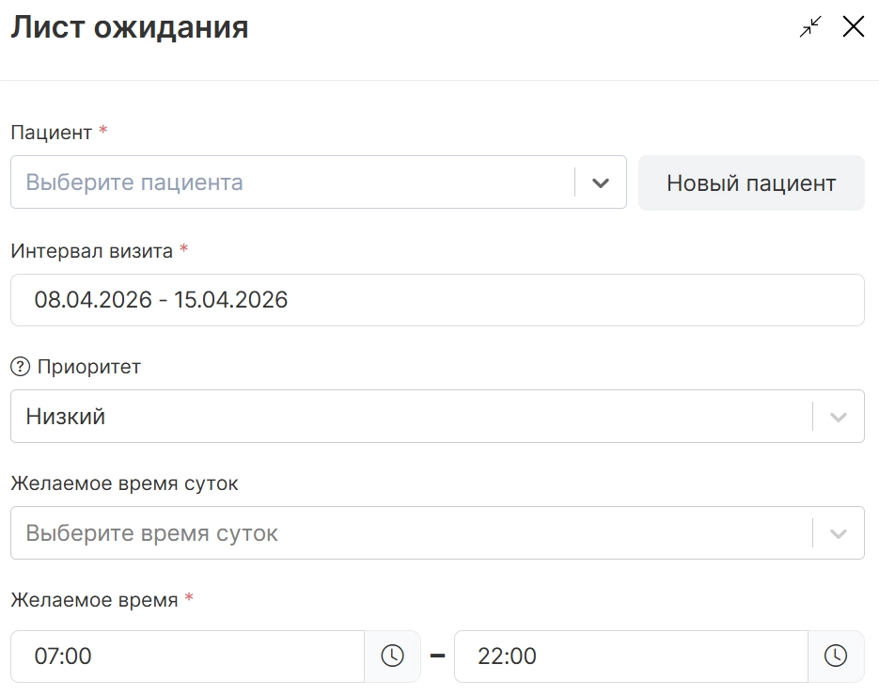Click the Желаемое время суток label
The width and height of the screenshot is (879, 696).
pos(124,483)
